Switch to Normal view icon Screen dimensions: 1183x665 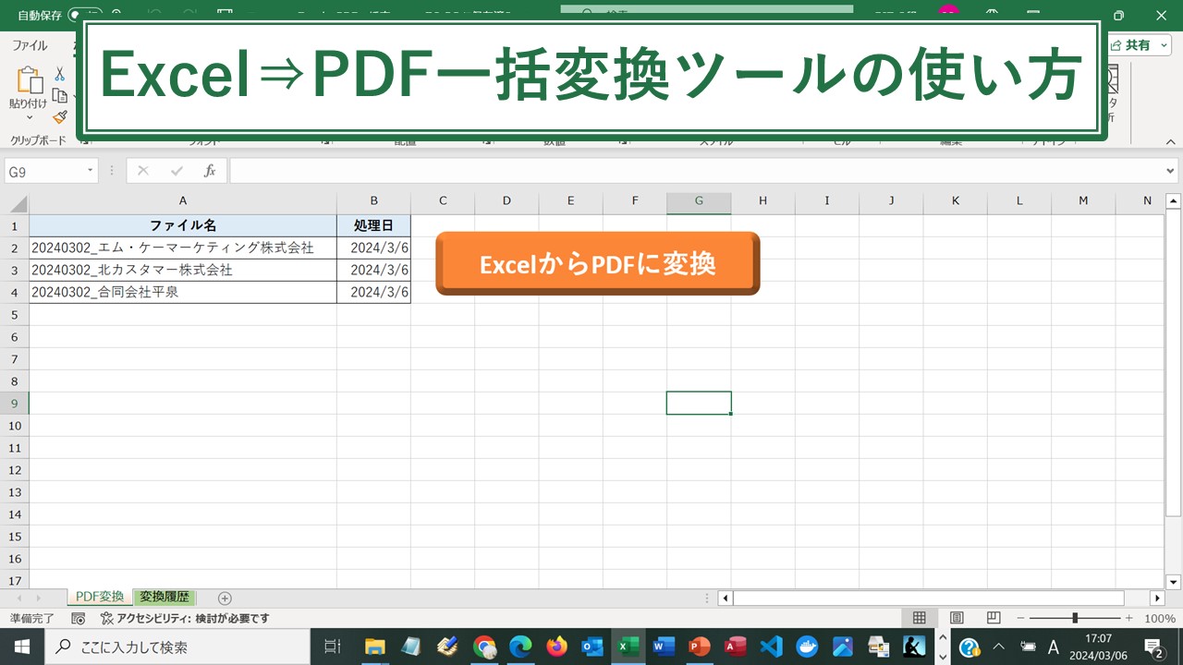[920, 619]
